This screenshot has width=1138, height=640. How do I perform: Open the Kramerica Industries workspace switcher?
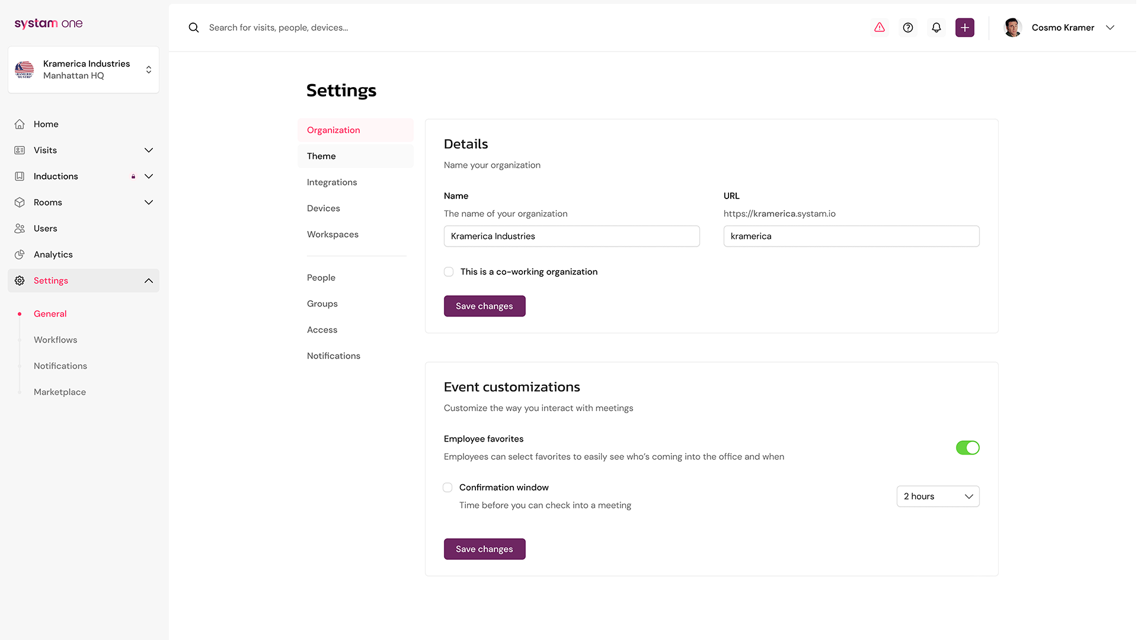pos(83,69)
